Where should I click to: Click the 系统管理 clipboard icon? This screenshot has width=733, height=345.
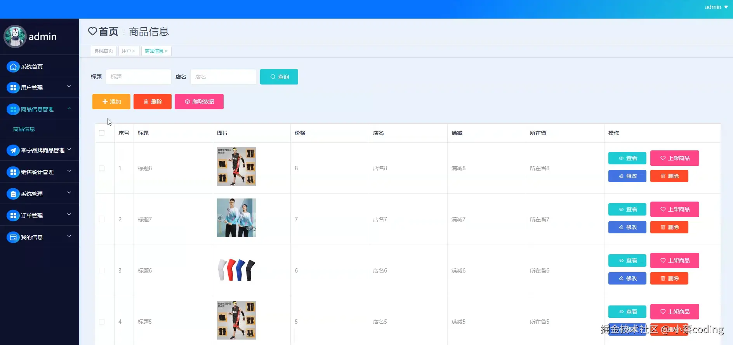tap(13, 194)
